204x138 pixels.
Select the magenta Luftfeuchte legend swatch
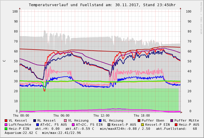[6, 125]
